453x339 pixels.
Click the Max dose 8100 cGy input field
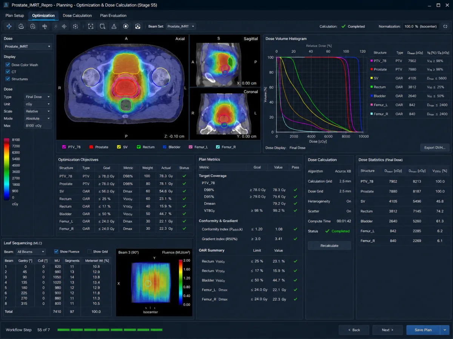point(38,125)
